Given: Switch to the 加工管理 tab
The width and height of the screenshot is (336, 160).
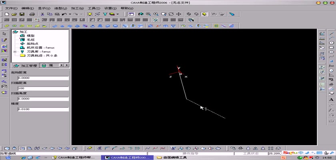Looking at the screenshot, I should tap(25, 66).
